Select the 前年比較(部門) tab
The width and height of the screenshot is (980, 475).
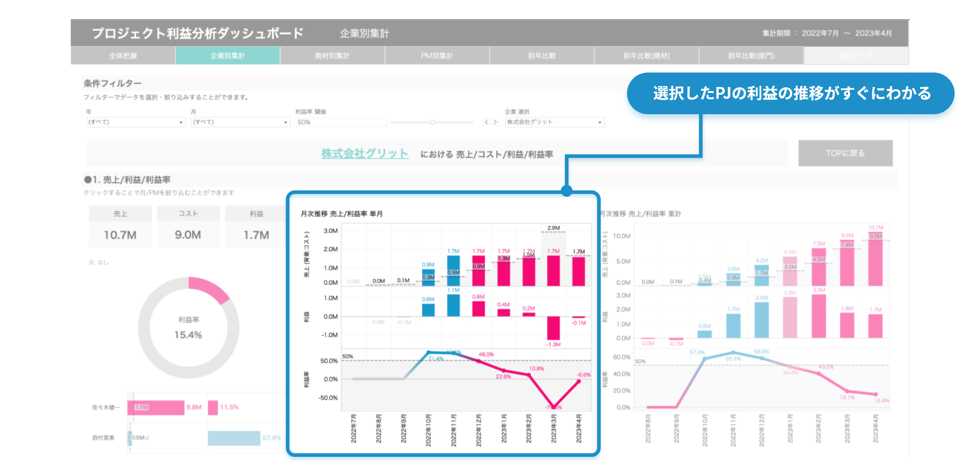751,56
